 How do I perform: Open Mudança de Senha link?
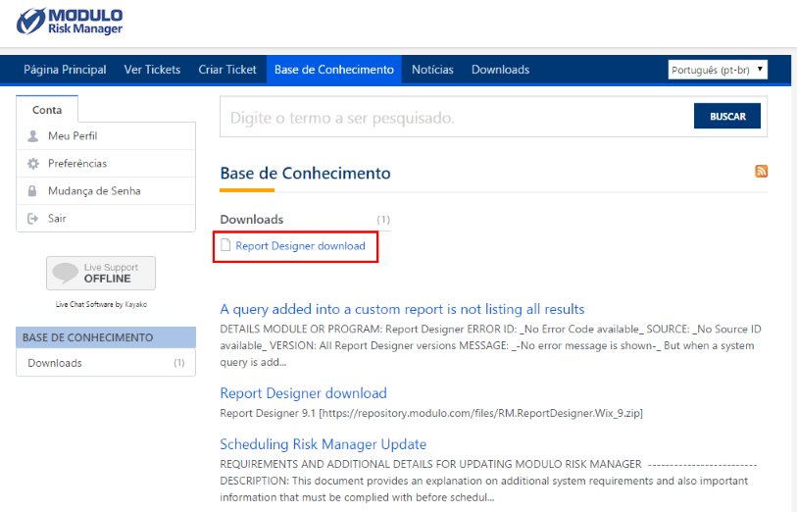(x=94, y=190)
